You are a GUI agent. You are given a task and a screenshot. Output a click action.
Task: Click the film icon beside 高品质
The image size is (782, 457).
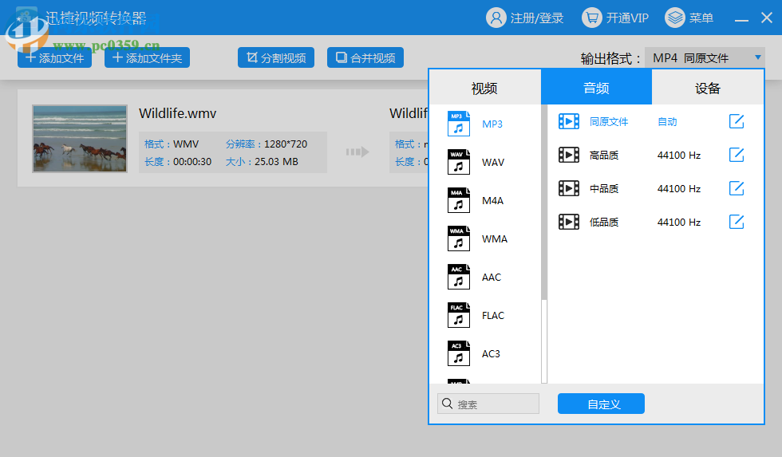point(568,155)
